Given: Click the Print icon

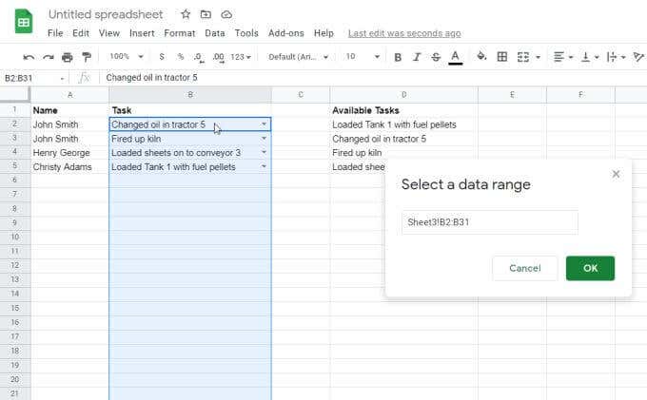Looking at the screenshot, I should pyautogui.click(x=67, y=57).
